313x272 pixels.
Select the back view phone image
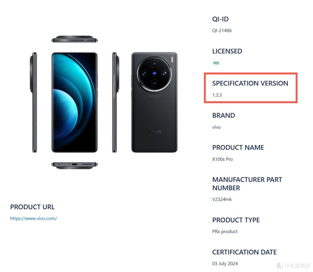click(x=154, y=102)
